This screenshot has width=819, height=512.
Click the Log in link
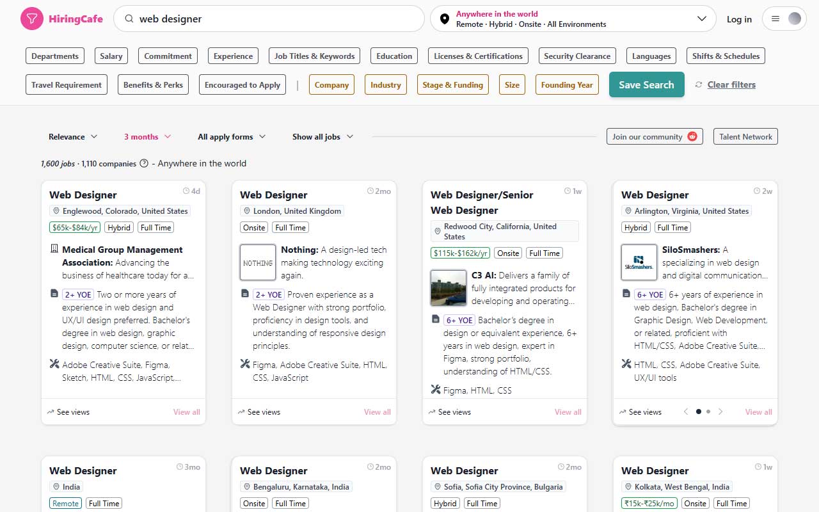click(739, 19)
